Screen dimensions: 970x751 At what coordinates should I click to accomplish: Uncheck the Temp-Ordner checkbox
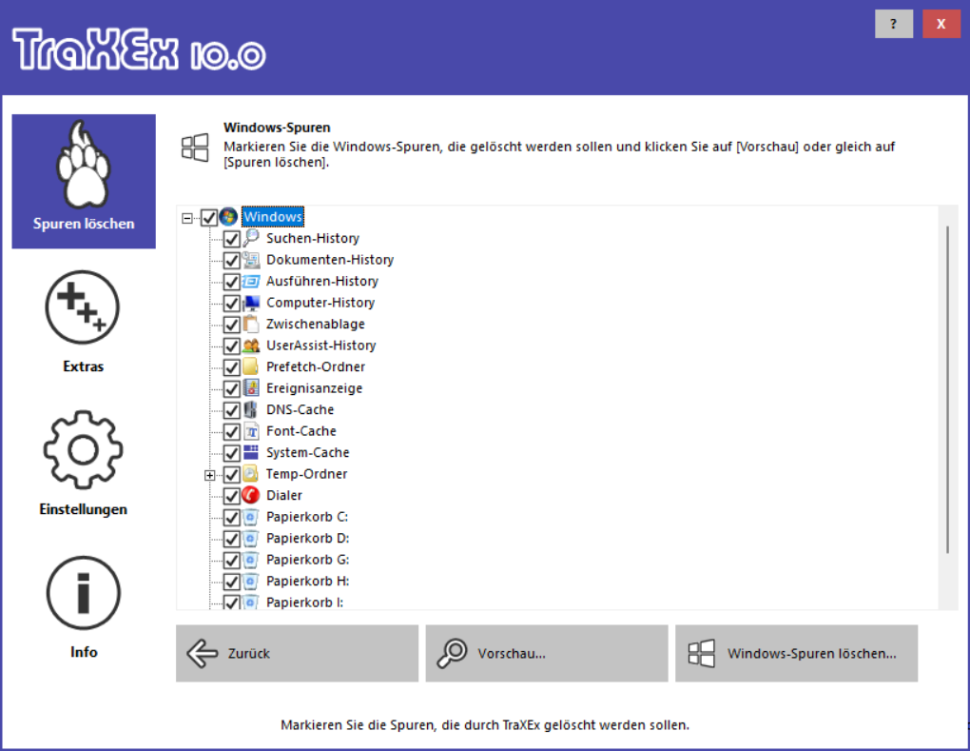[x=231, y=475]
